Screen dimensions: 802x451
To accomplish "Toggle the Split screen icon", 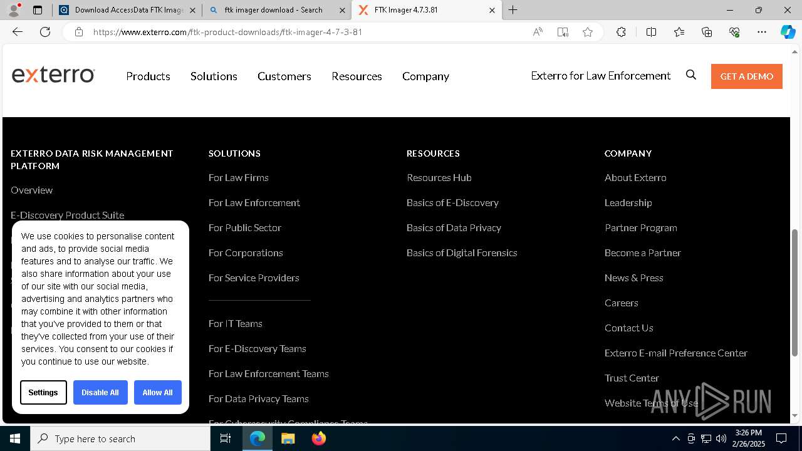I will tap(651, 32).
